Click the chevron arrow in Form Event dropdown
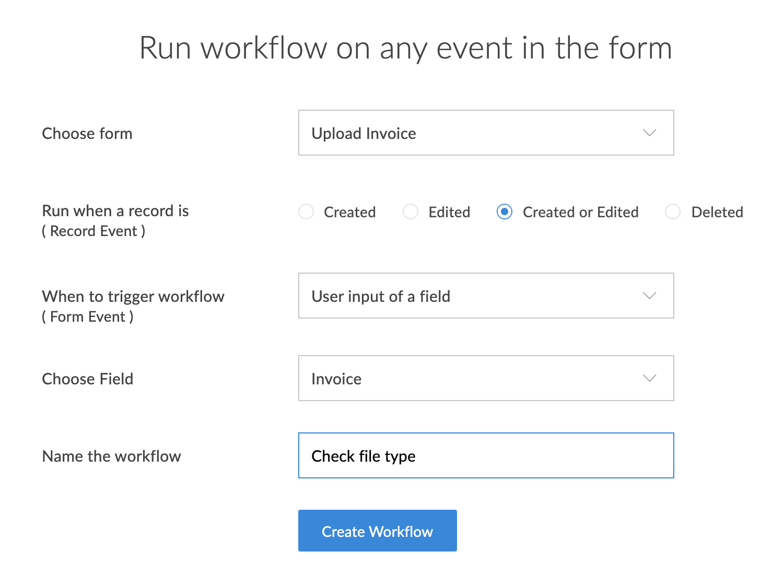 tap(649, 296)
